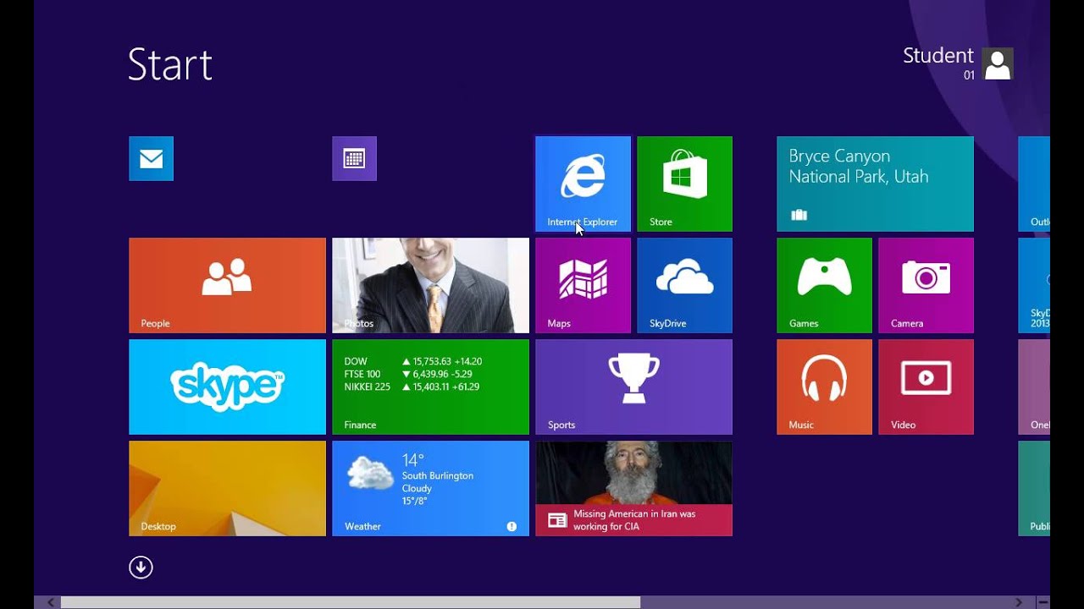Click the scrollbar left arrow
The image size is (1084, 609).
click(x=51, y=602)
